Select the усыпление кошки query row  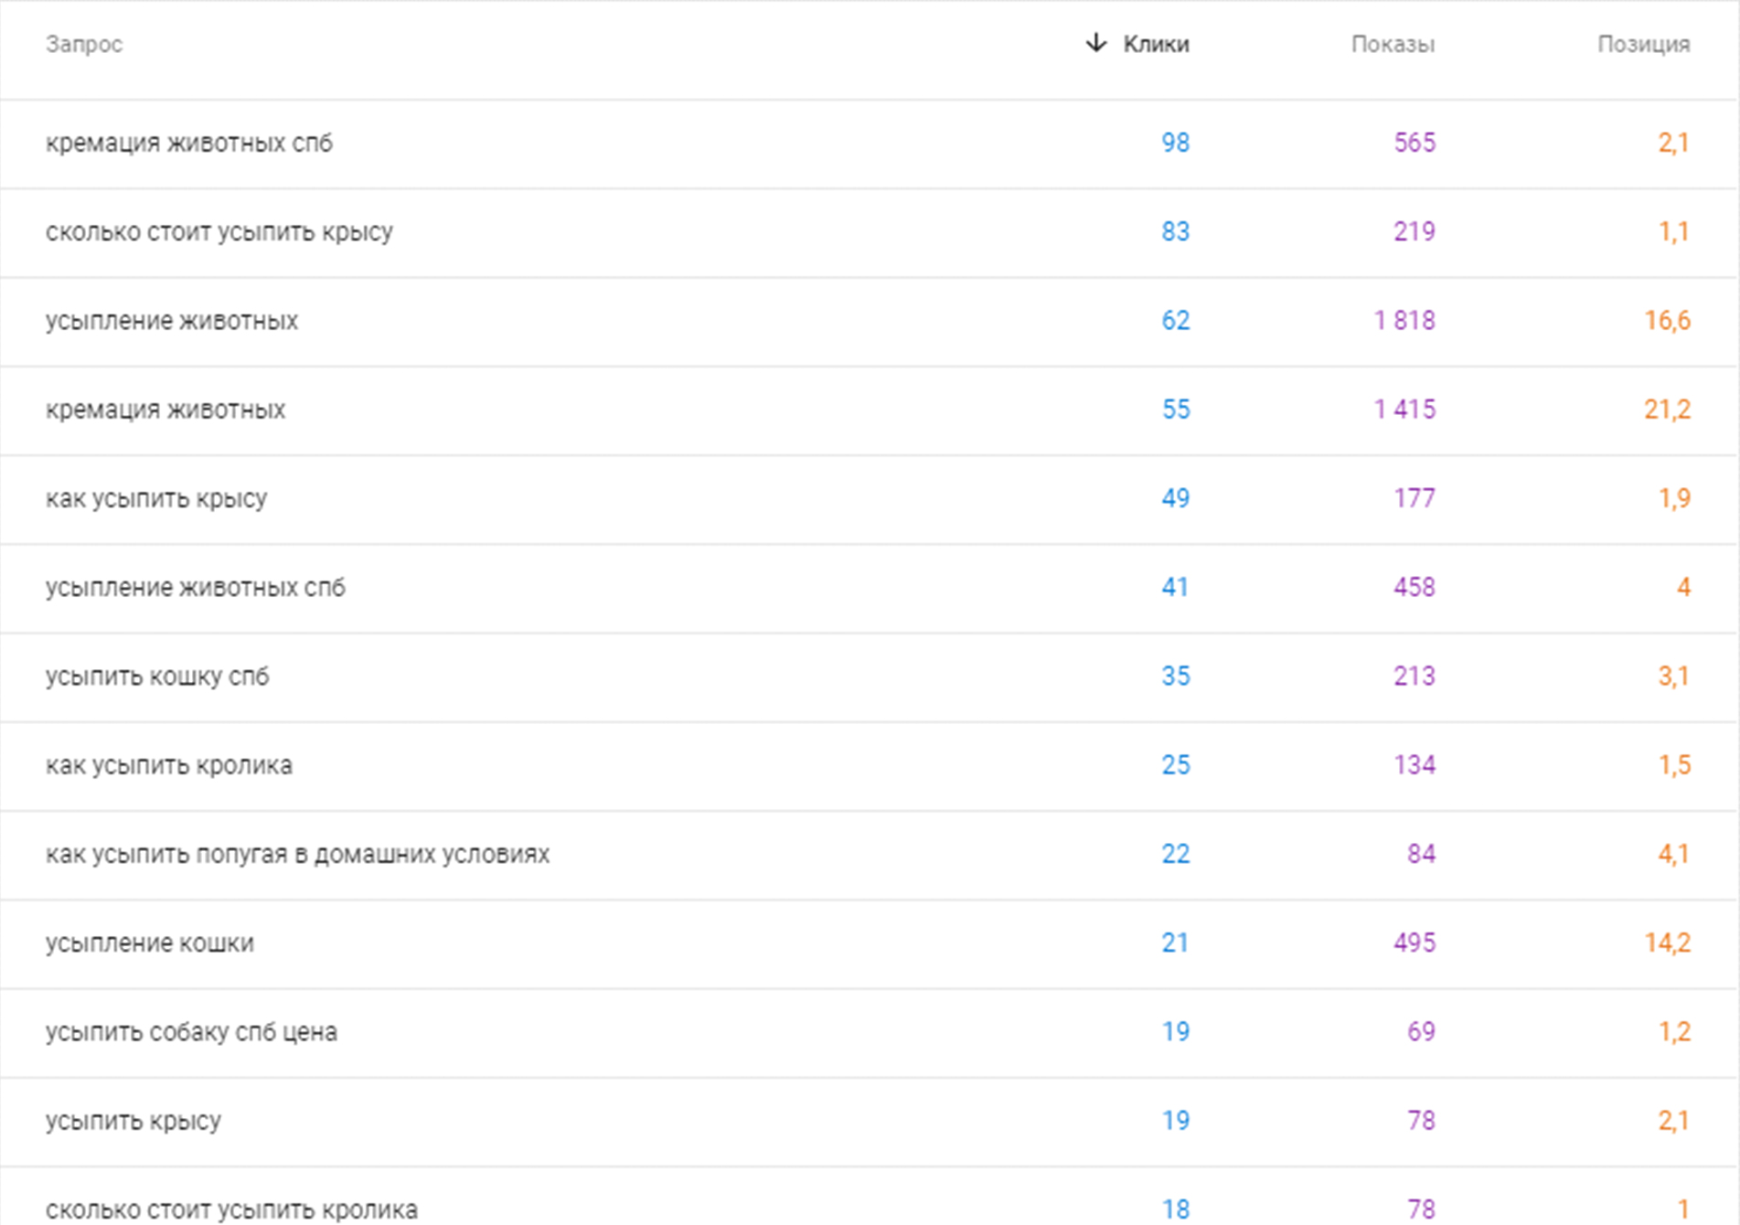(869, 943)
